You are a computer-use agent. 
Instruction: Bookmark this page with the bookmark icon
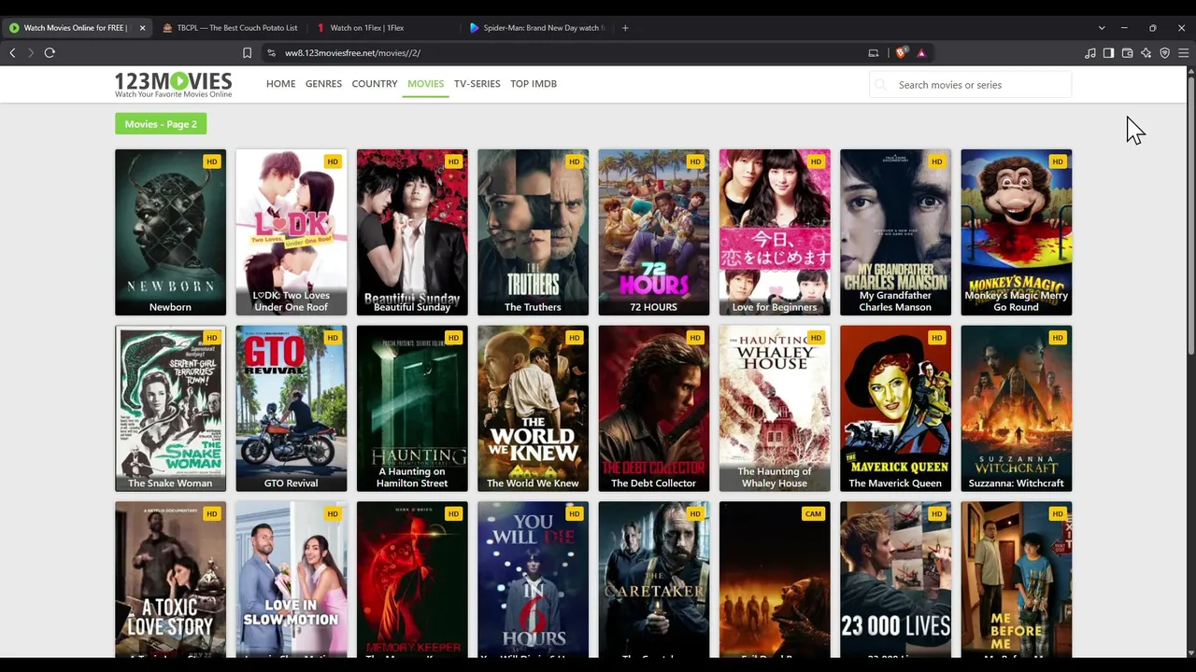(247, 53)
